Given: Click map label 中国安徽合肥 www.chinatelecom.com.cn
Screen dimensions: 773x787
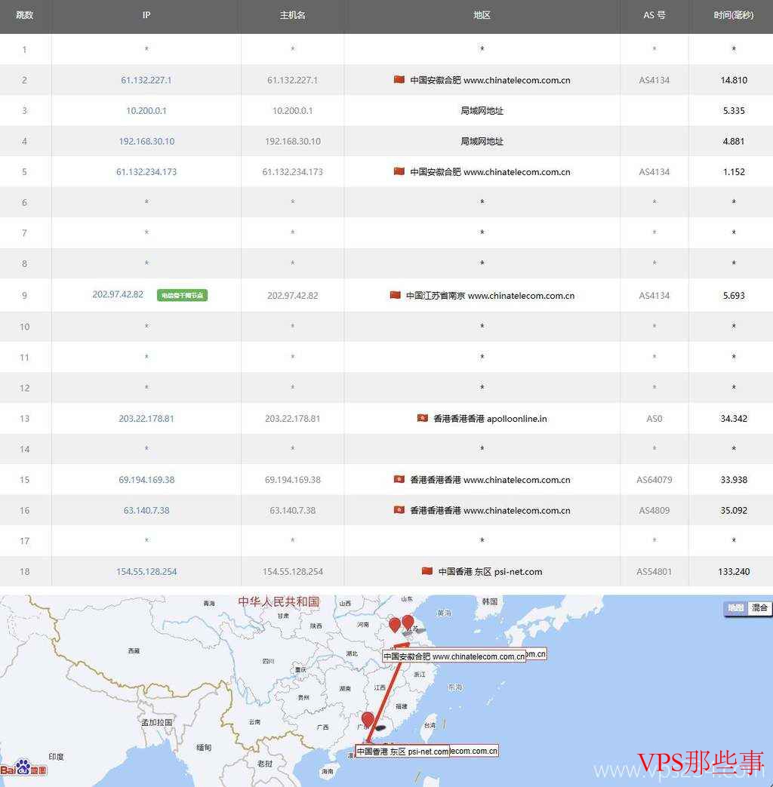Looking at the screenshot, I should pyautogui.click(x=454, y=656).
